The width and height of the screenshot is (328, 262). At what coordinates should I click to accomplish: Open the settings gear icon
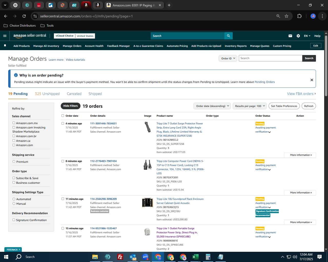coord(298,36)
